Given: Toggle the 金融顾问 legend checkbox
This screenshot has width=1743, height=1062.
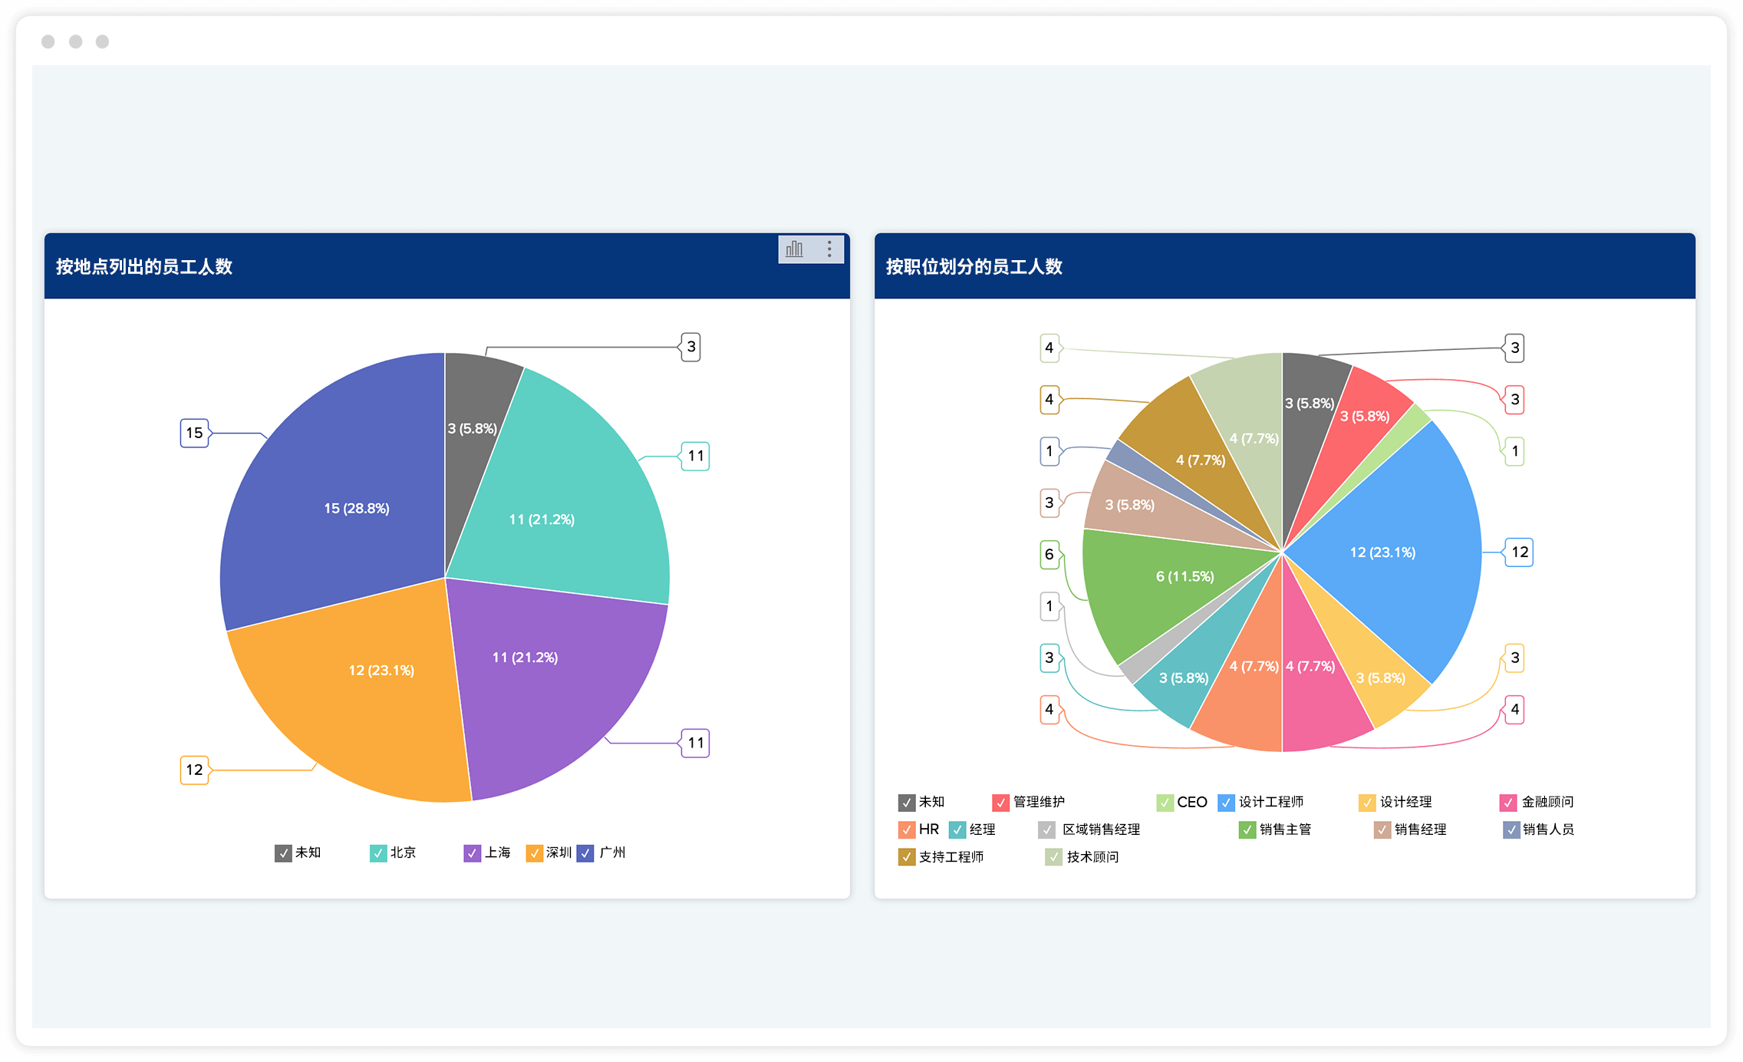Looking at the screenshot, I should tap(1508, 803).
